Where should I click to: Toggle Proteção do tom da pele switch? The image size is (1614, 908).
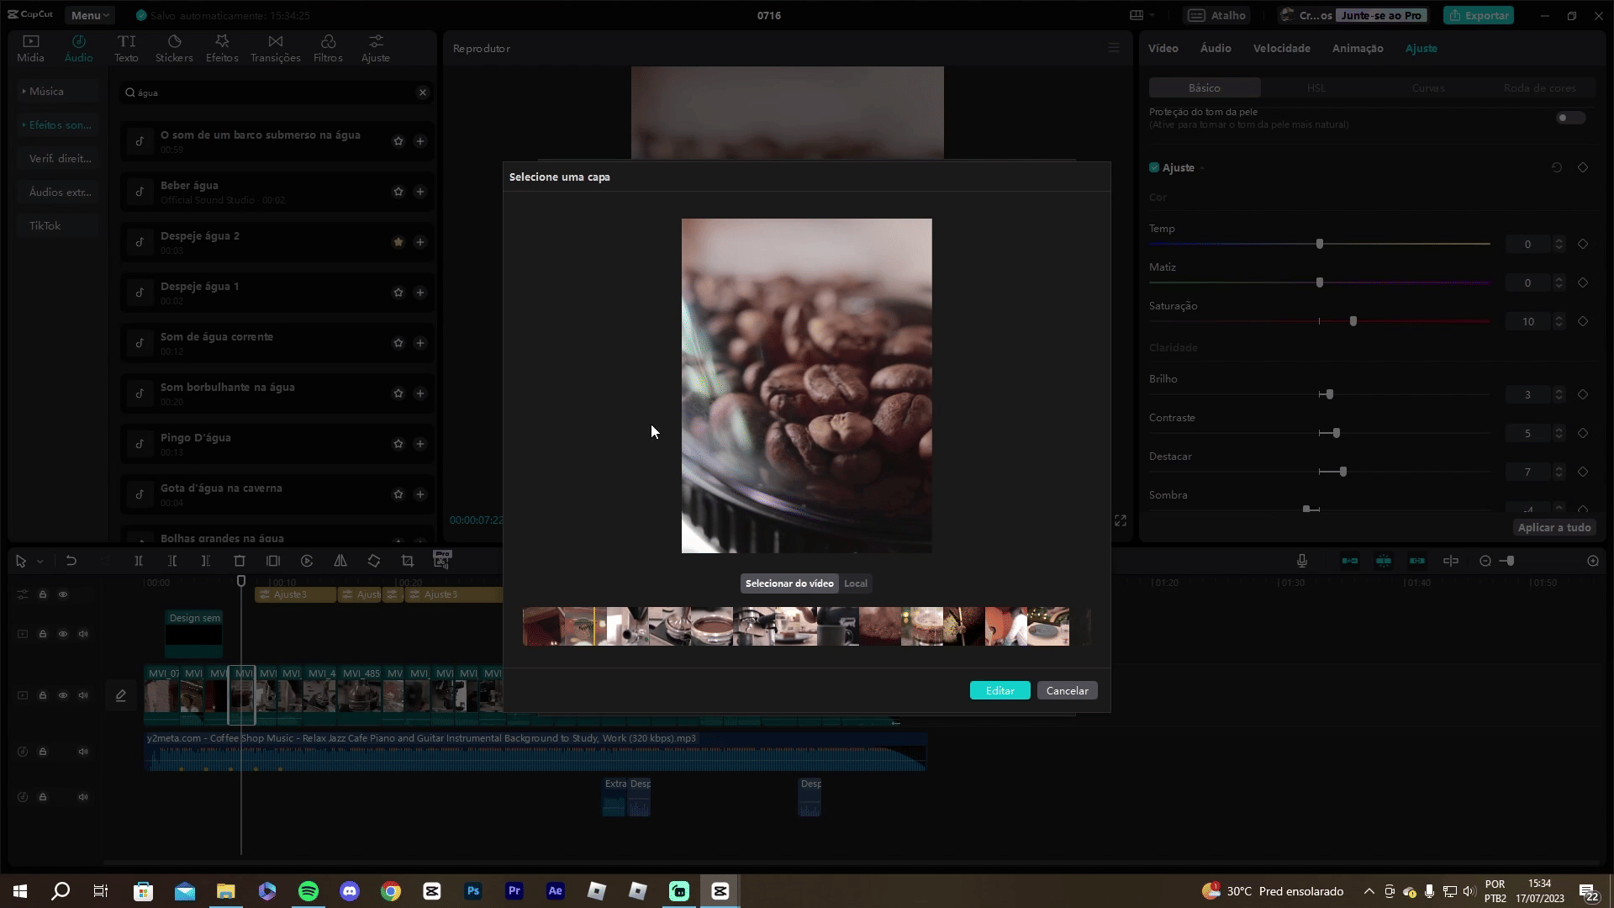click(x=1569, y=118)
